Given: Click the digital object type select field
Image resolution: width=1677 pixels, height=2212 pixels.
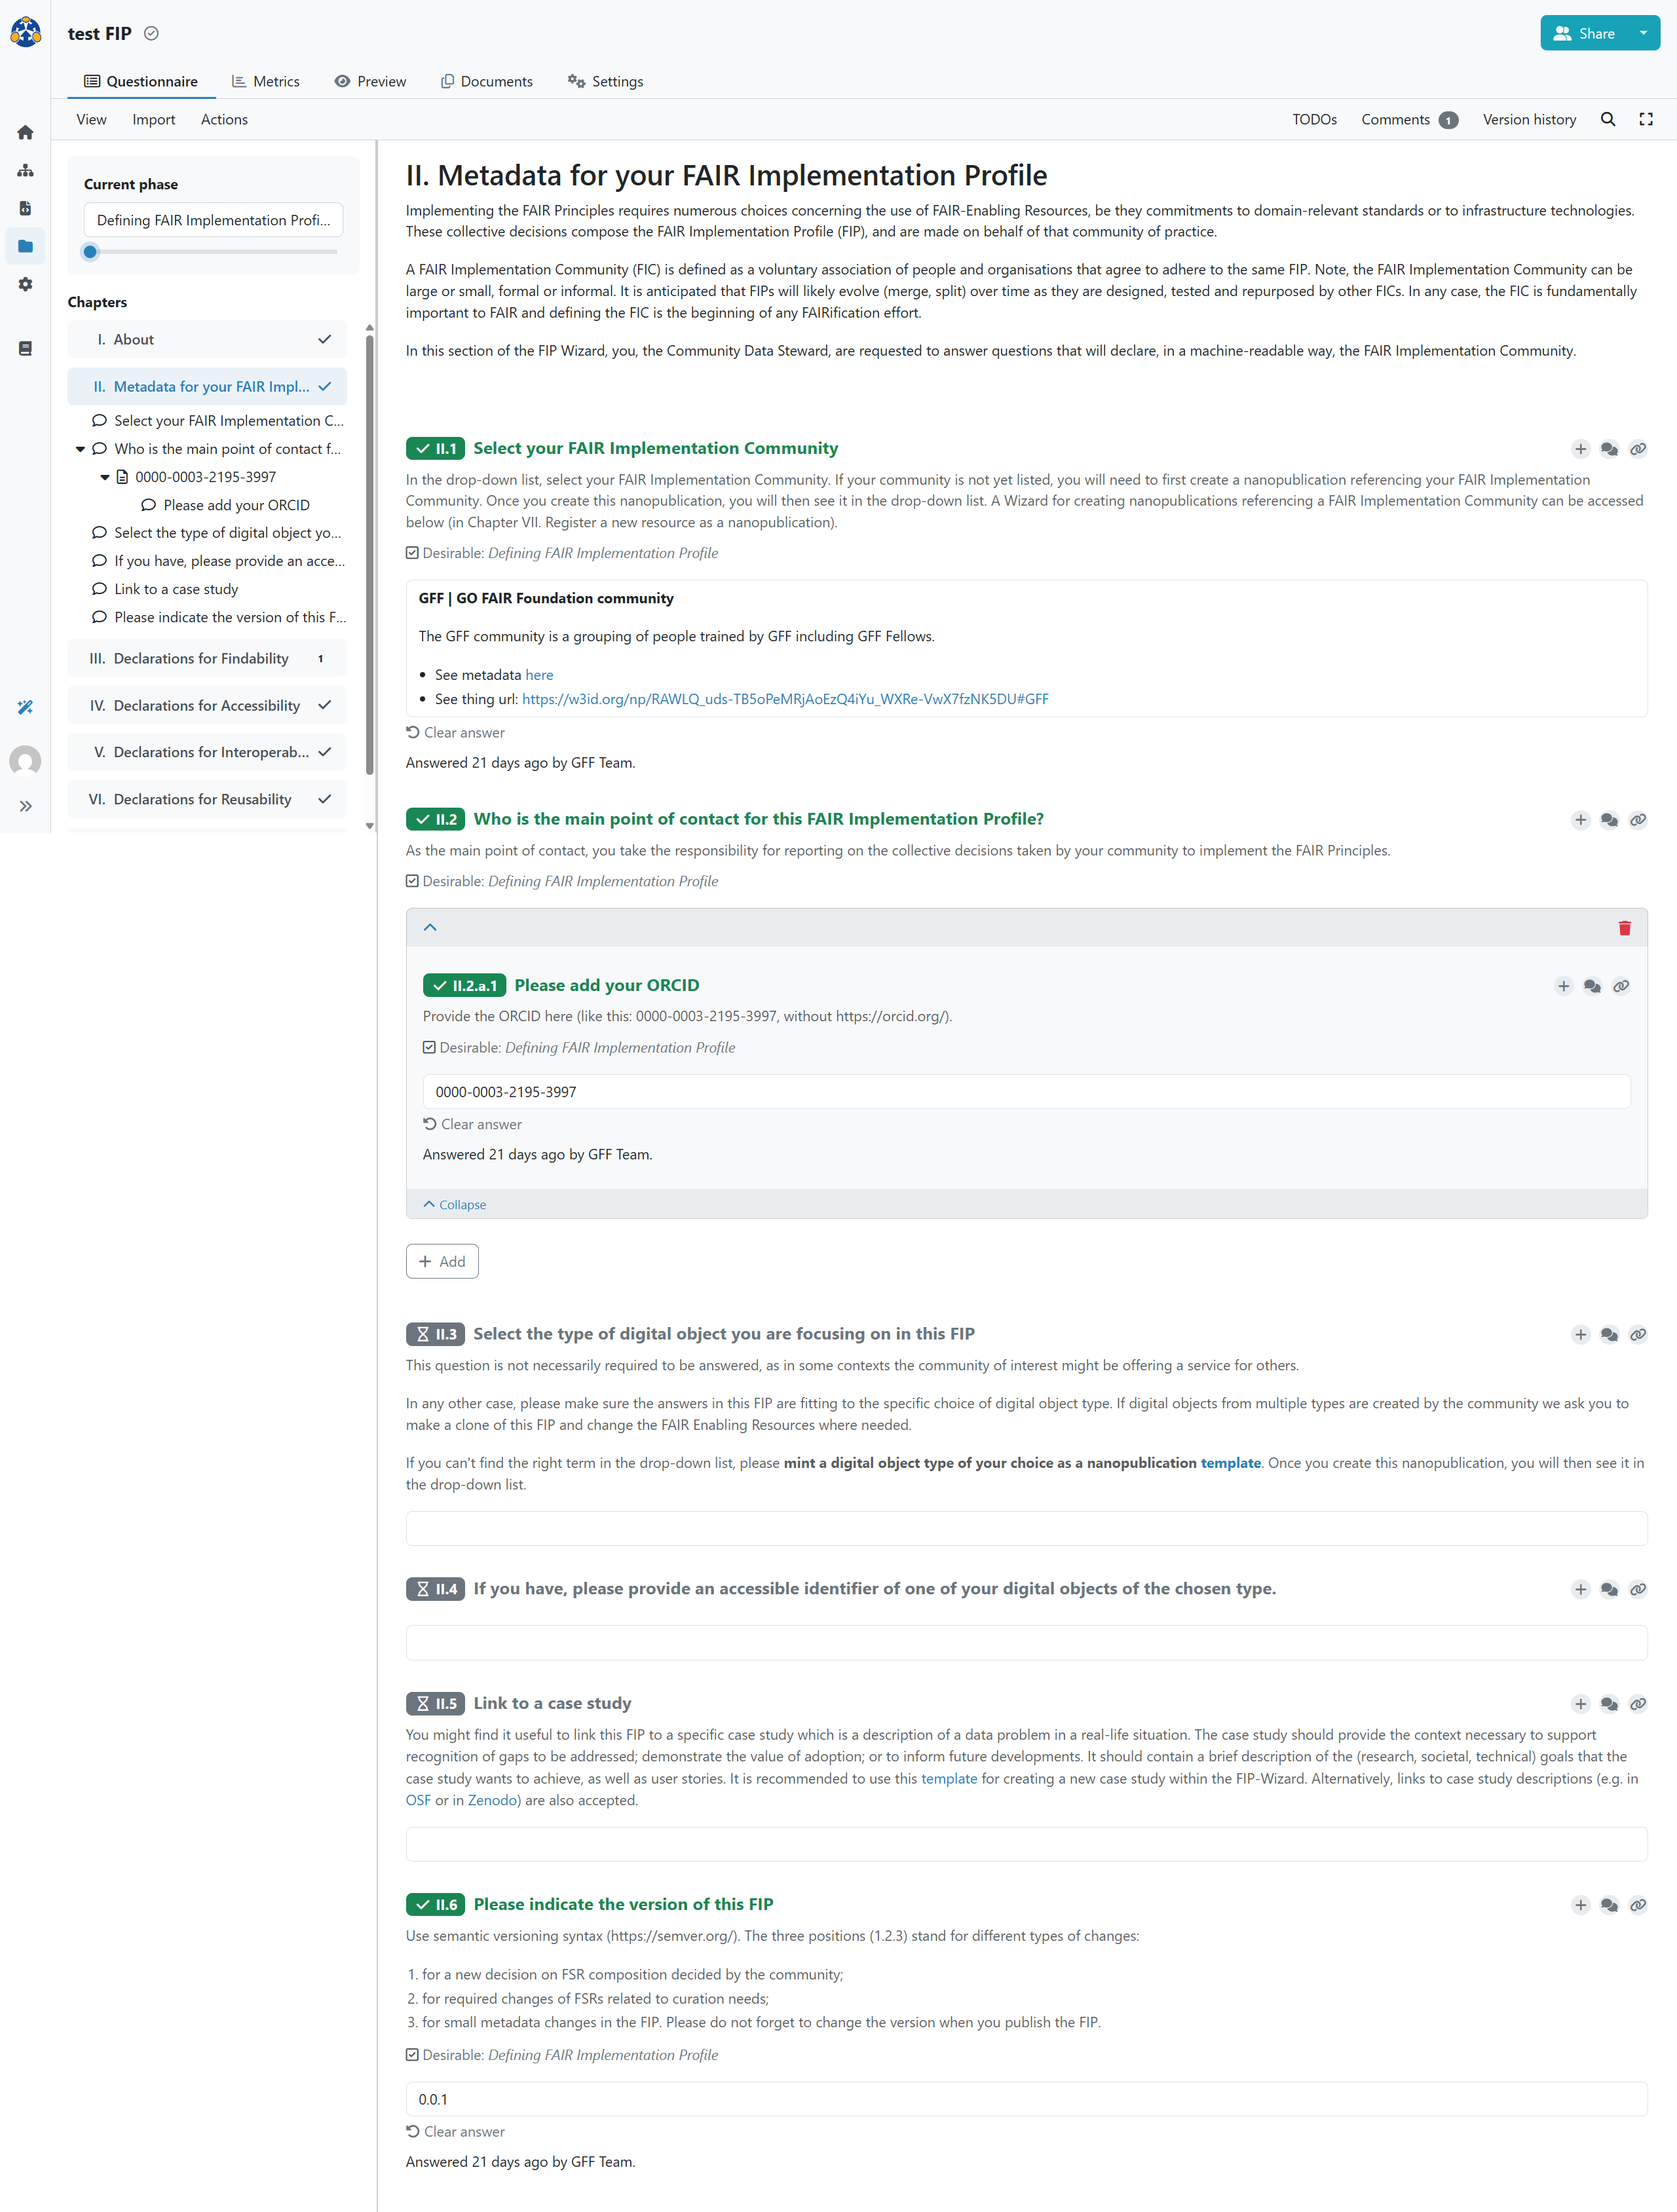Looking at the screenshot, I should point(1026,1528).
